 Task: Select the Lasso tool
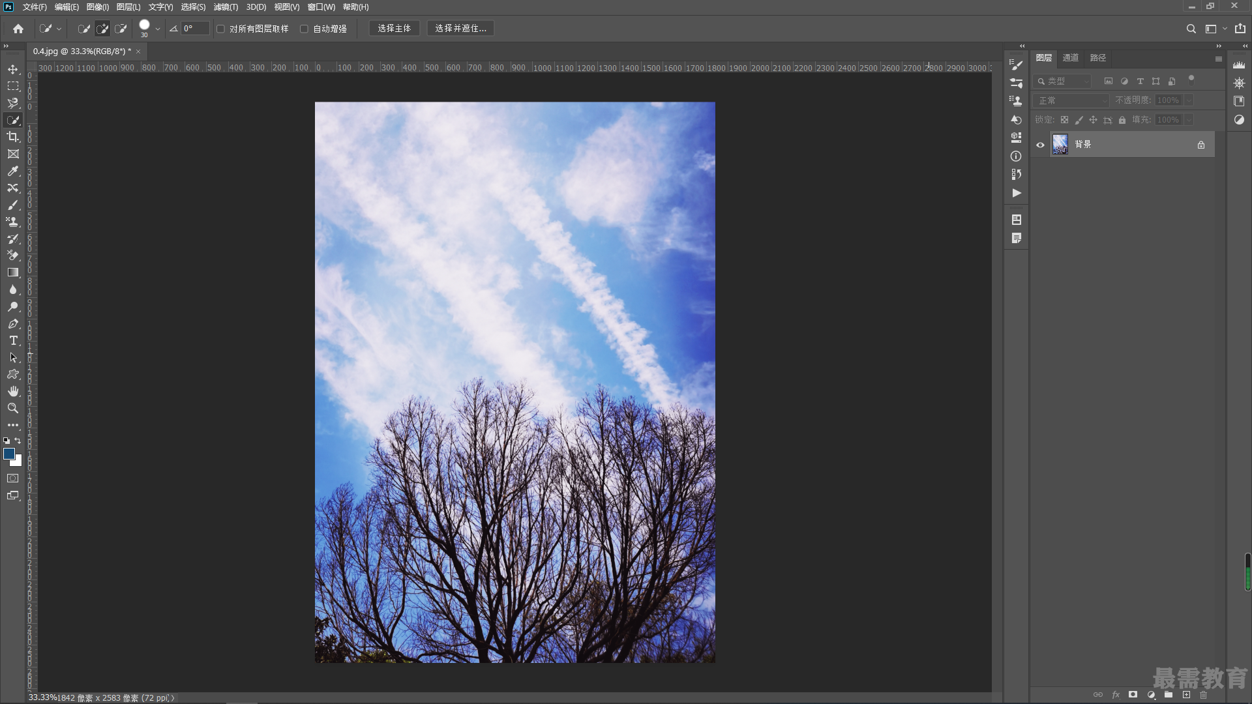click(13, 103)
